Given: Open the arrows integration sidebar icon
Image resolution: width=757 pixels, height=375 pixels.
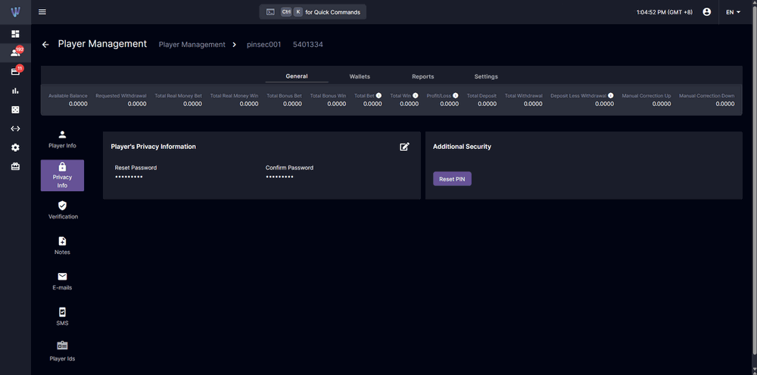Looking at the screenshot, I should [x=15, y=129].
